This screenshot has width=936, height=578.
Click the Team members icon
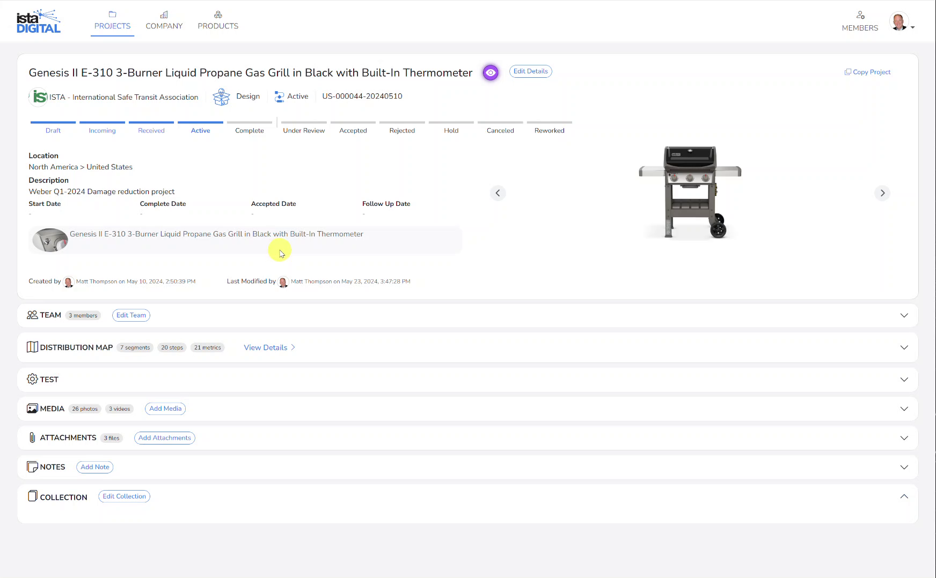[x=32, y=315]
